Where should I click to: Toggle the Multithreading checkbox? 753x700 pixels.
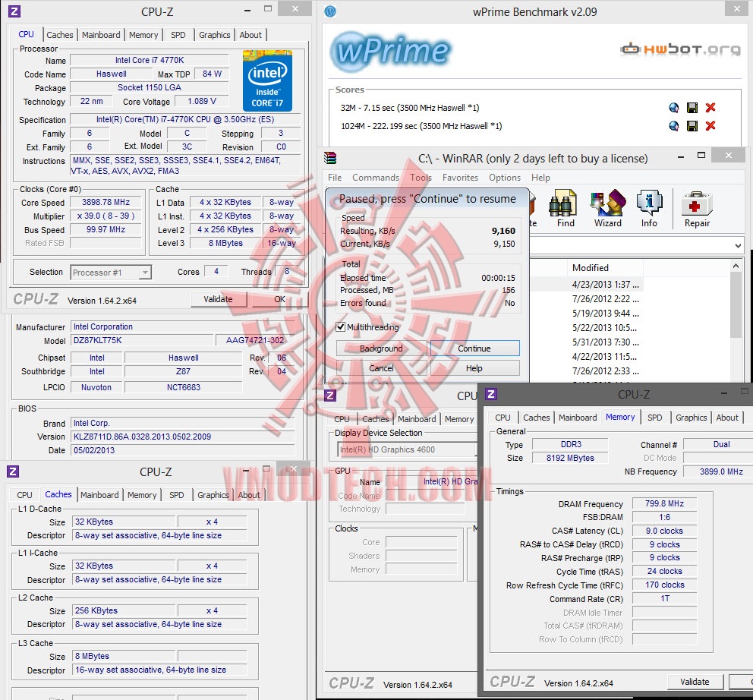pos(341,327)
